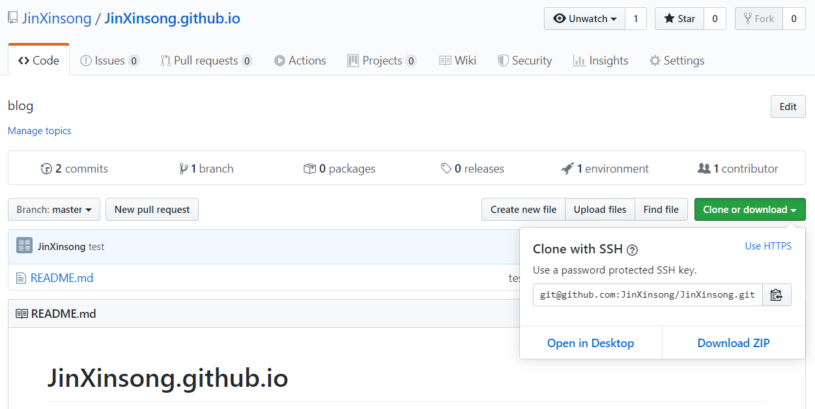Click the tag icon next to 0 releases
The height and width of the screenshot is (409, 815).
[x=446, y=169]
